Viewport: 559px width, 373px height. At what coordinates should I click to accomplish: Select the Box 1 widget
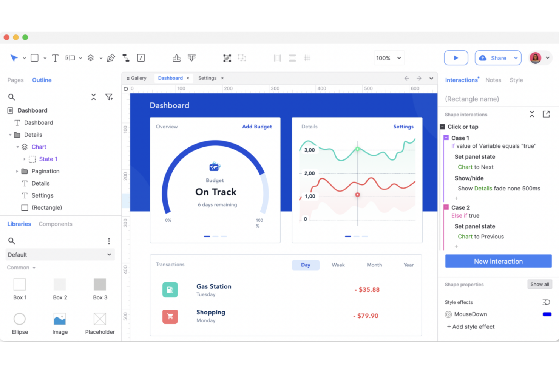[20, 289]
